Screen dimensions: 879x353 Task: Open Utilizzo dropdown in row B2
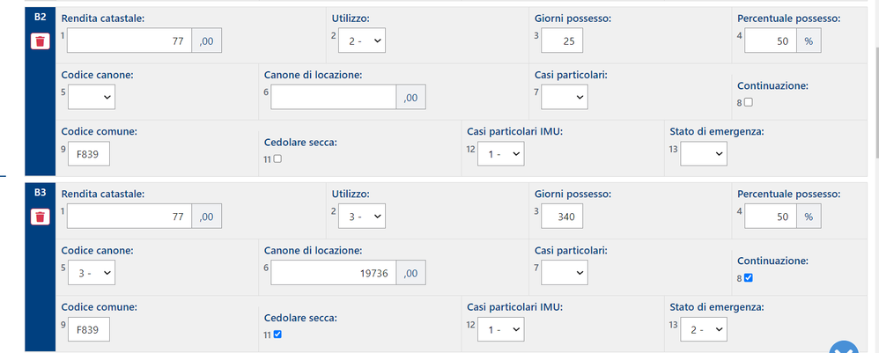point(362,40)
